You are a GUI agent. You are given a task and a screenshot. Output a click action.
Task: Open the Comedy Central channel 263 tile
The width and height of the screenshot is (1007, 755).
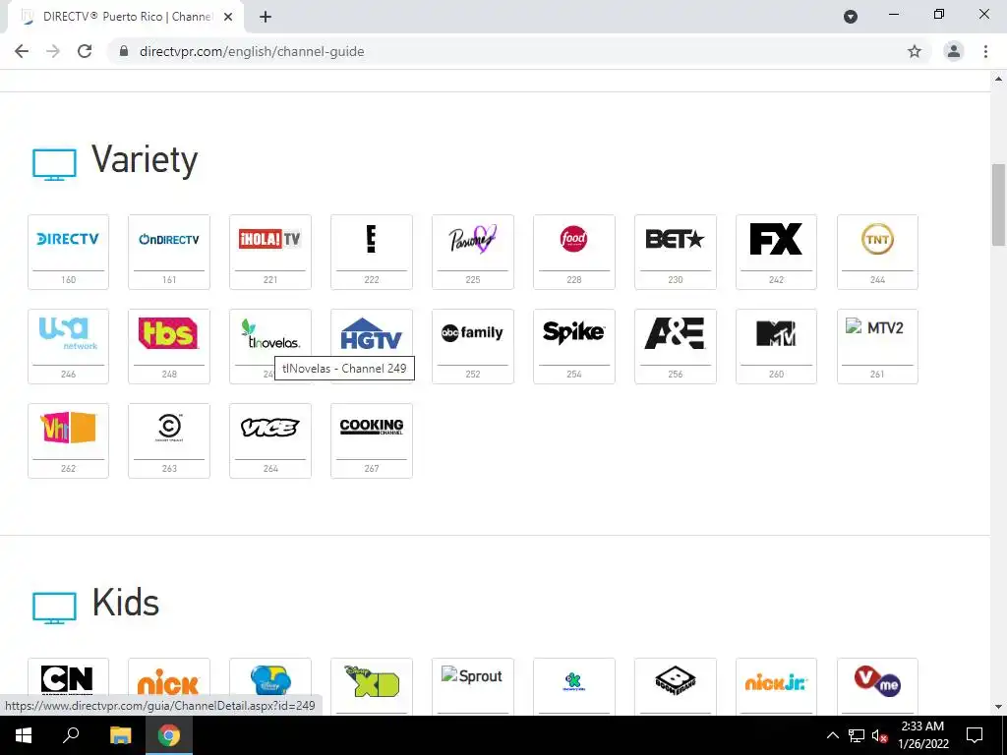pos(169,441)
